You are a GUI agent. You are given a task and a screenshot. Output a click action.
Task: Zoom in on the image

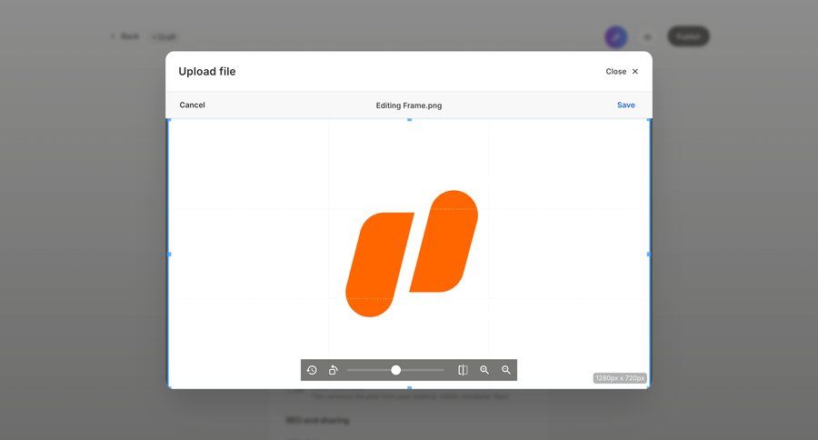pos(484,370)
